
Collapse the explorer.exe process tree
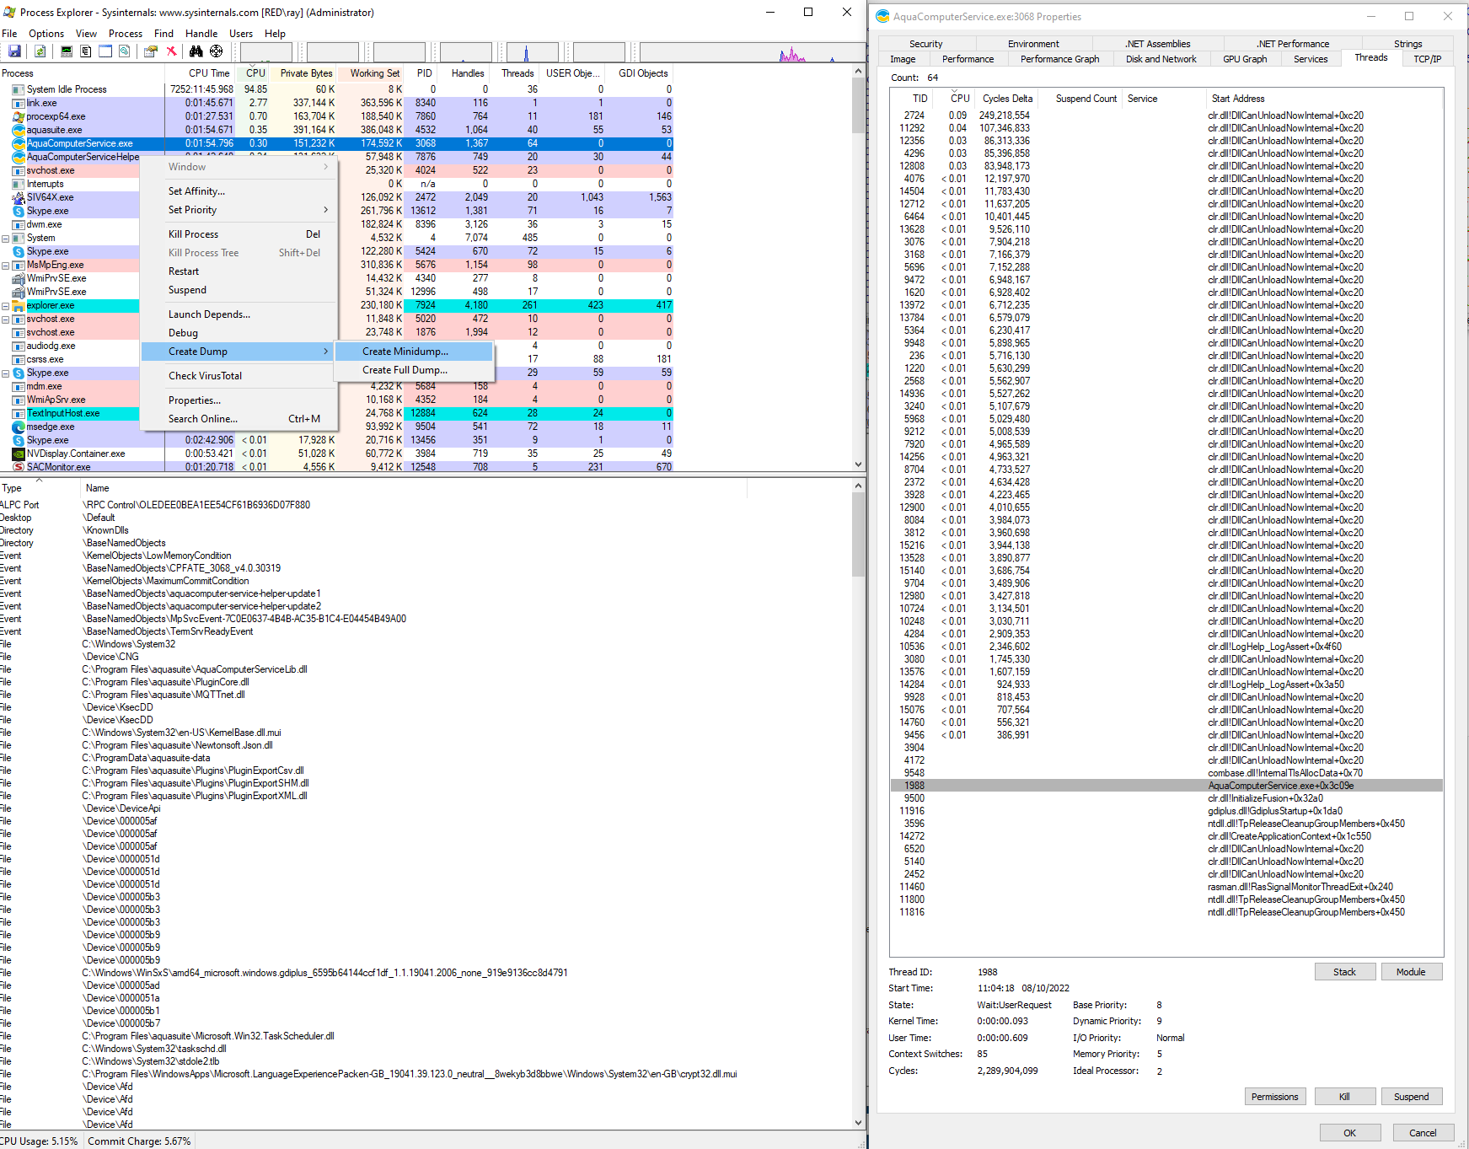5,306
